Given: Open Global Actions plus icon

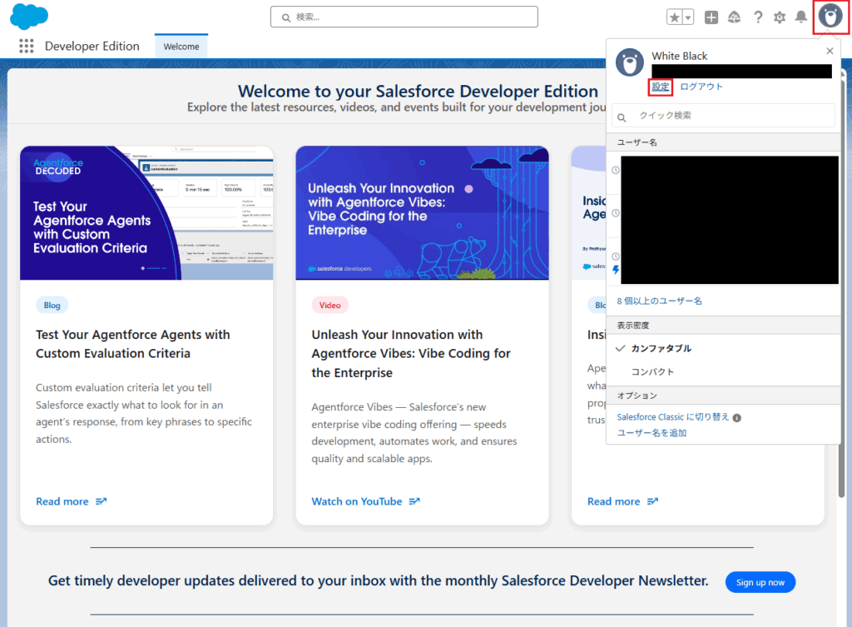Looking at the screenshot, I should (711, 17).
